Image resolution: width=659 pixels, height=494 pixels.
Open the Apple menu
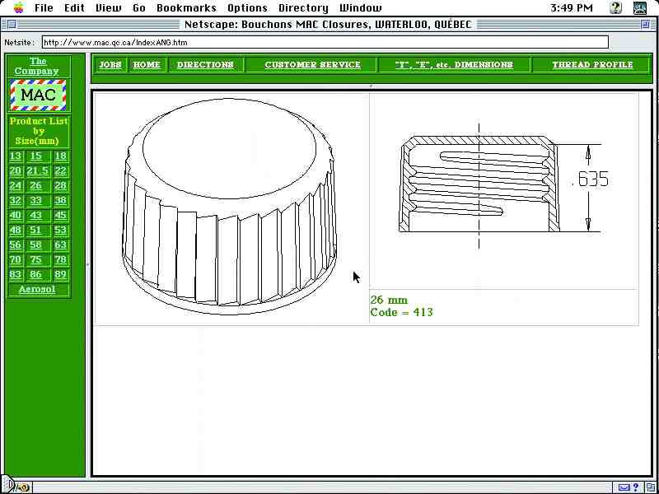click(x=19, y=7)
